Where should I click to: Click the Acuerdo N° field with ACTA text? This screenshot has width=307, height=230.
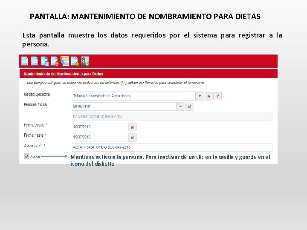tap(172, 147)
